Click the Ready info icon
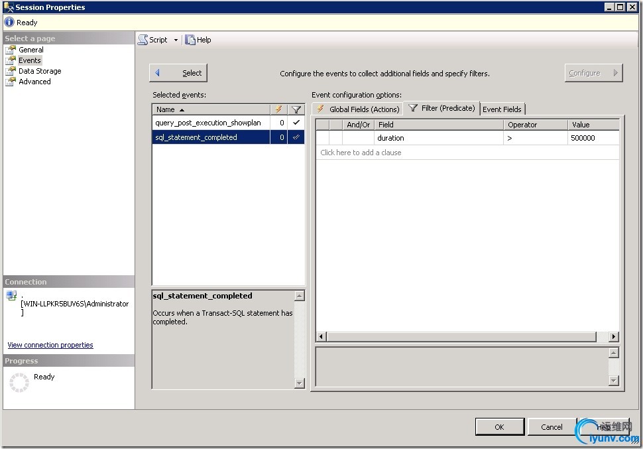 (x=9, y=22)
